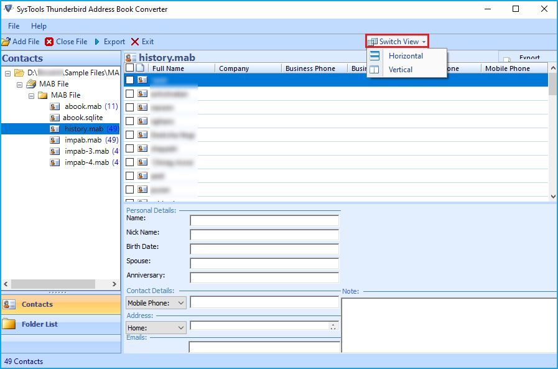This screenshot has width=558, height=369.
Task: Click the Add File button label
Action: pos(26,42)
